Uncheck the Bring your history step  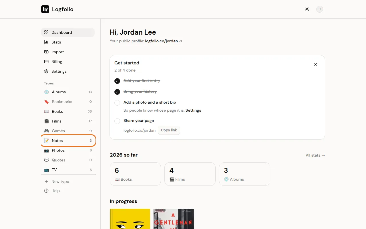click(x=117, y=92)
